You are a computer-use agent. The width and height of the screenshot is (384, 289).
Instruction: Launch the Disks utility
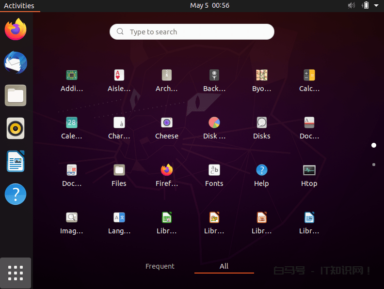pos(261,123)
